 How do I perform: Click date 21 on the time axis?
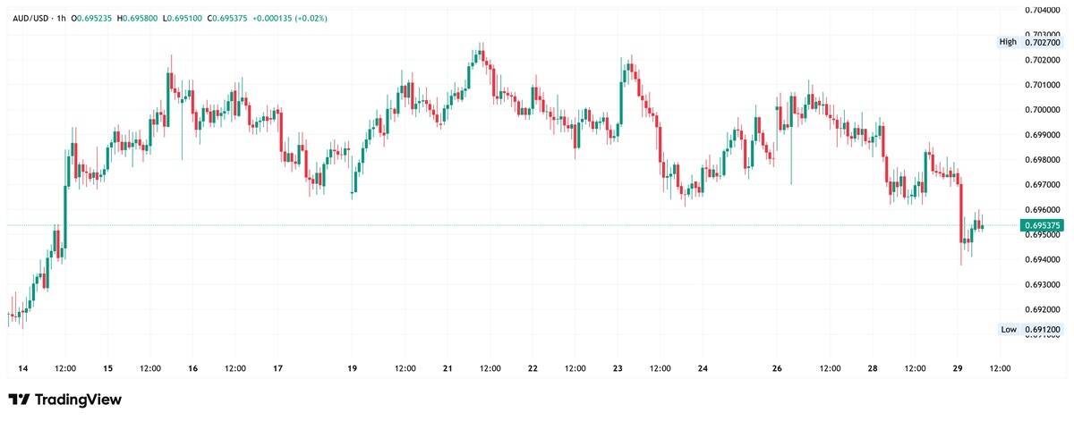(x=448, y=368)
